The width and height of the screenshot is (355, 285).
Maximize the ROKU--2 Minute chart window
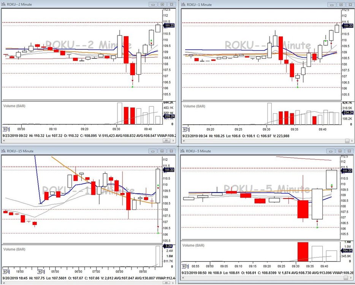point(163,4)
